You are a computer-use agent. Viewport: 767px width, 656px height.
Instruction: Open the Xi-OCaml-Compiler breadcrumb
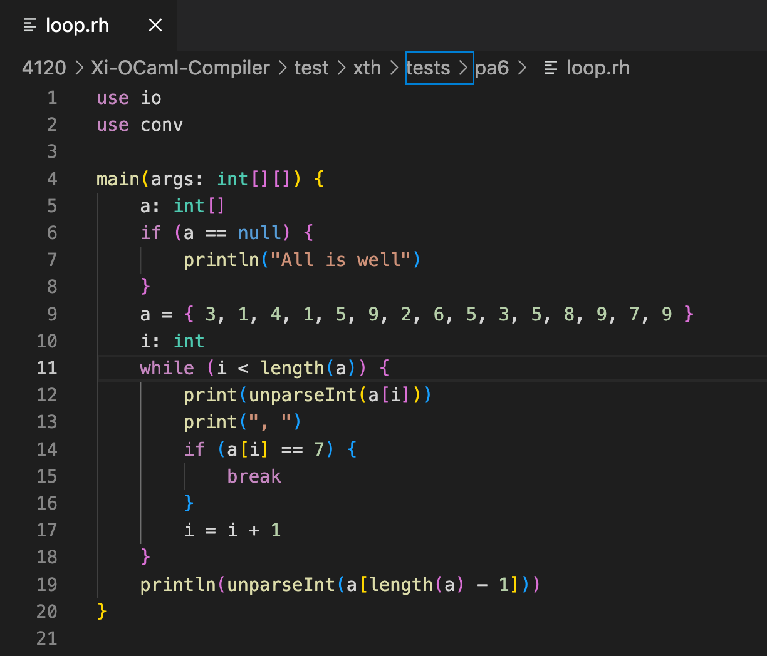[x=180, y=68]
